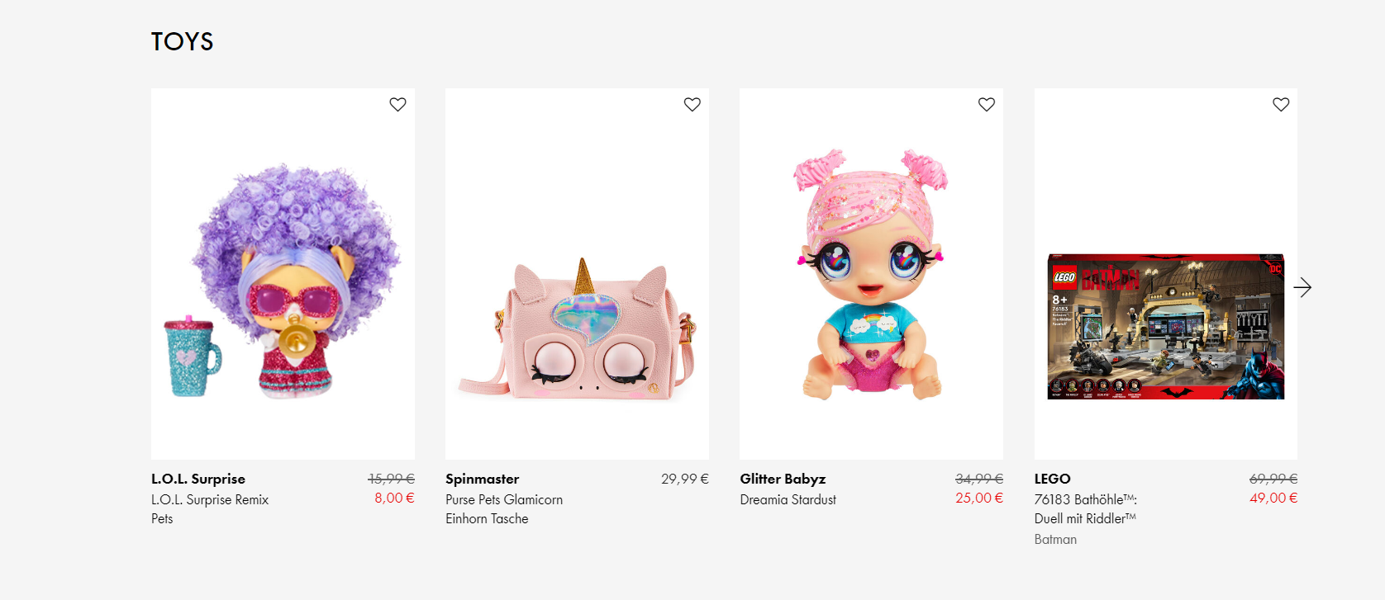
Task: Add Glitter Babyz doll to wishlist
Action: [986, 105]
